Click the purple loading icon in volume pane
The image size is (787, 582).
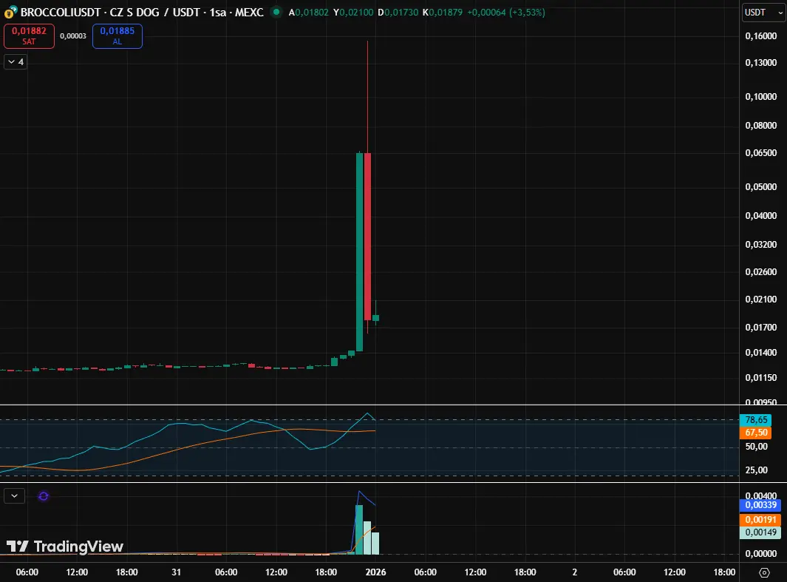click(44, 496)
